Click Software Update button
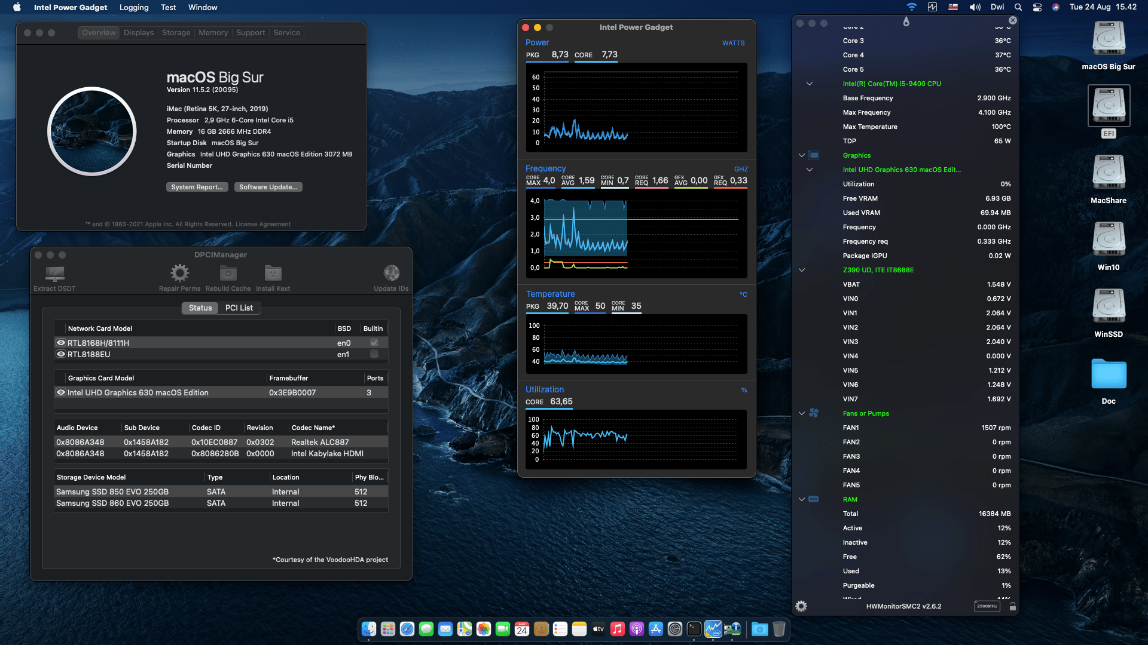Image resolution: width=1148 pixels, height=645 pixels. click(268, 187)
